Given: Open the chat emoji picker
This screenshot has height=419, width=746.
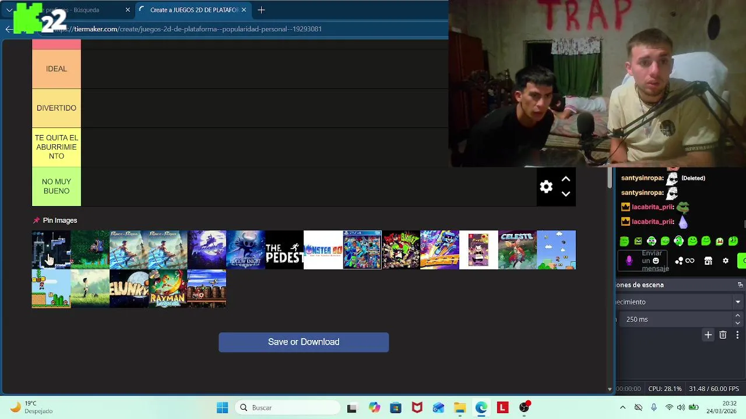Looking at the screenshot, I should click(656, 261).
